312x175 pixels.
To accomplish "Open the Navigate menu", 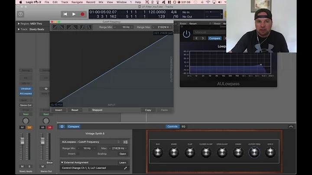I will (77, 2).
